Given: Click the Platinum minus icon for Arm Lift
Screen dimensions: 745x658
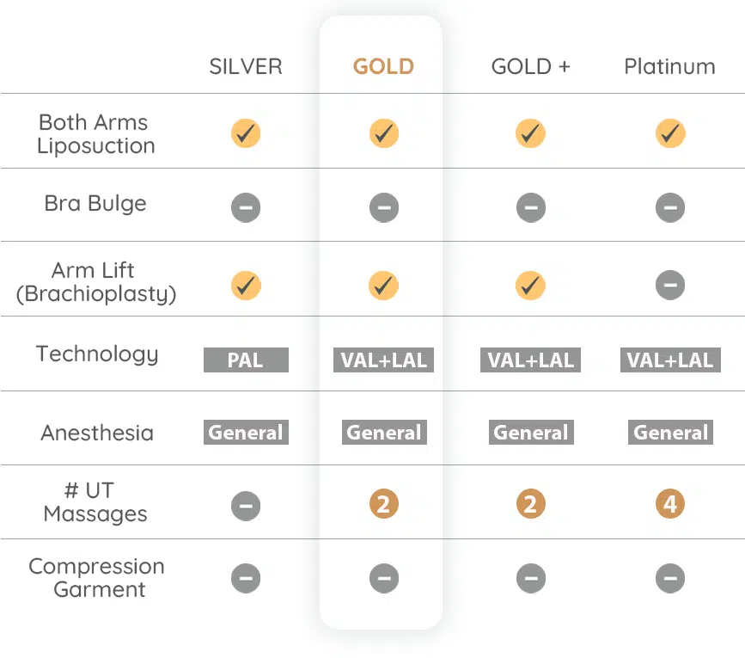Looking at the screenshot, I should coord(669,286).
